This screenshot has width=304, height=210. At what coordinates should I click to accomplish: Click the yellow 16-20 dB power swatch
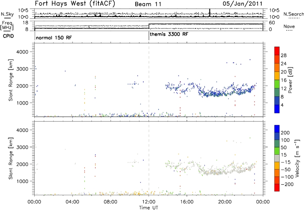277,75
